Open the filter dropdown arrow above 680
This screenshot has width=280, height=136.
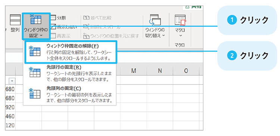[12, 81]
